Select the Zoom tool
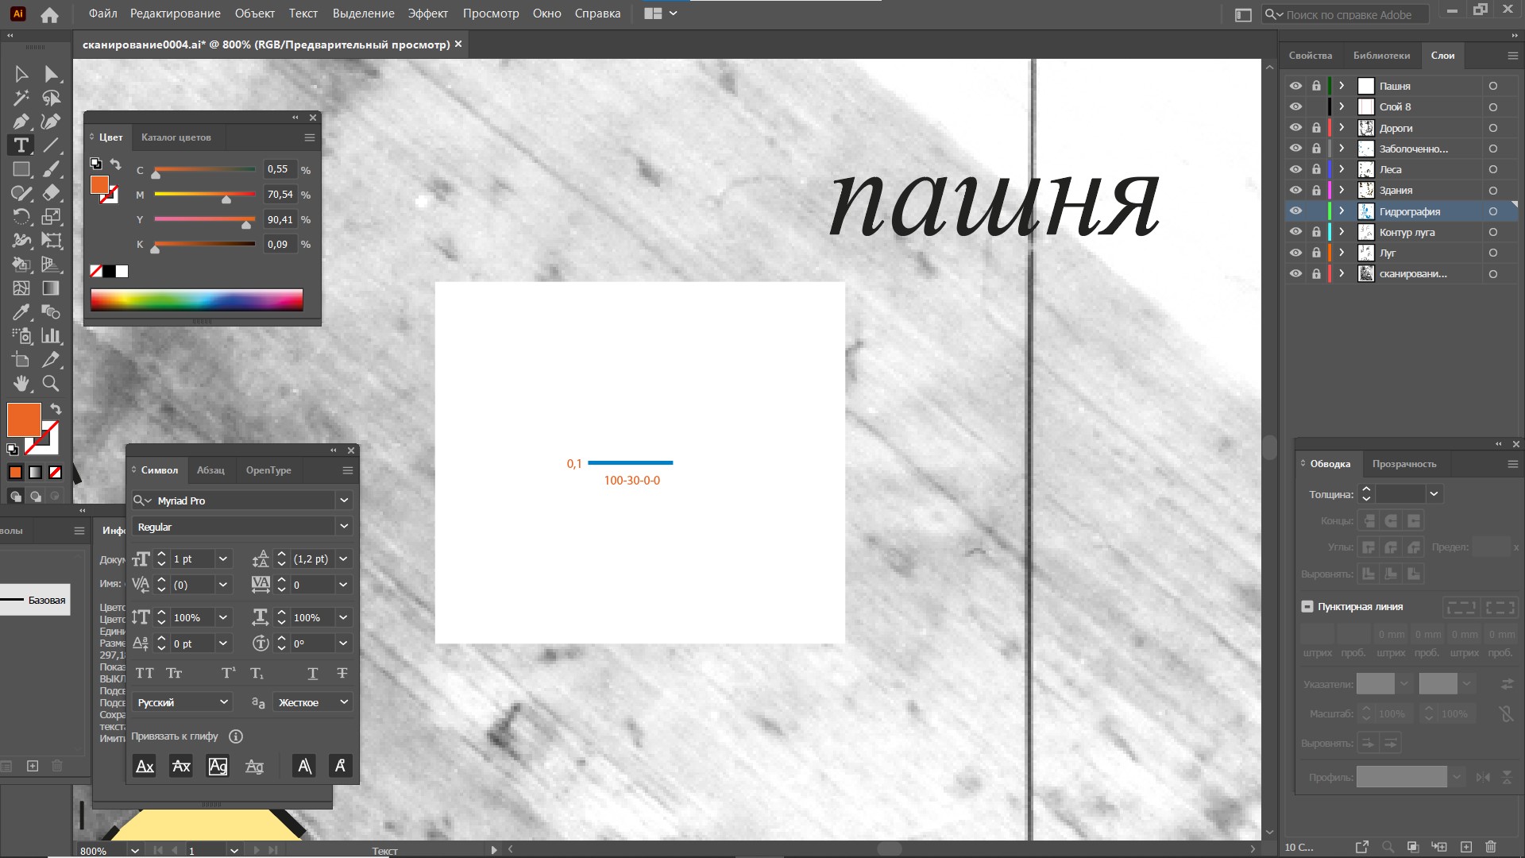Image resolution: width=1525 pixels, height=858 pixels. tap(51, 383)
